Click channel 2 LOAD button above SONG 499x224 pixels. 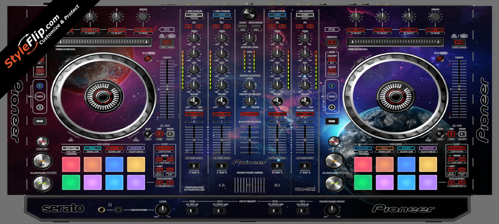277,15
